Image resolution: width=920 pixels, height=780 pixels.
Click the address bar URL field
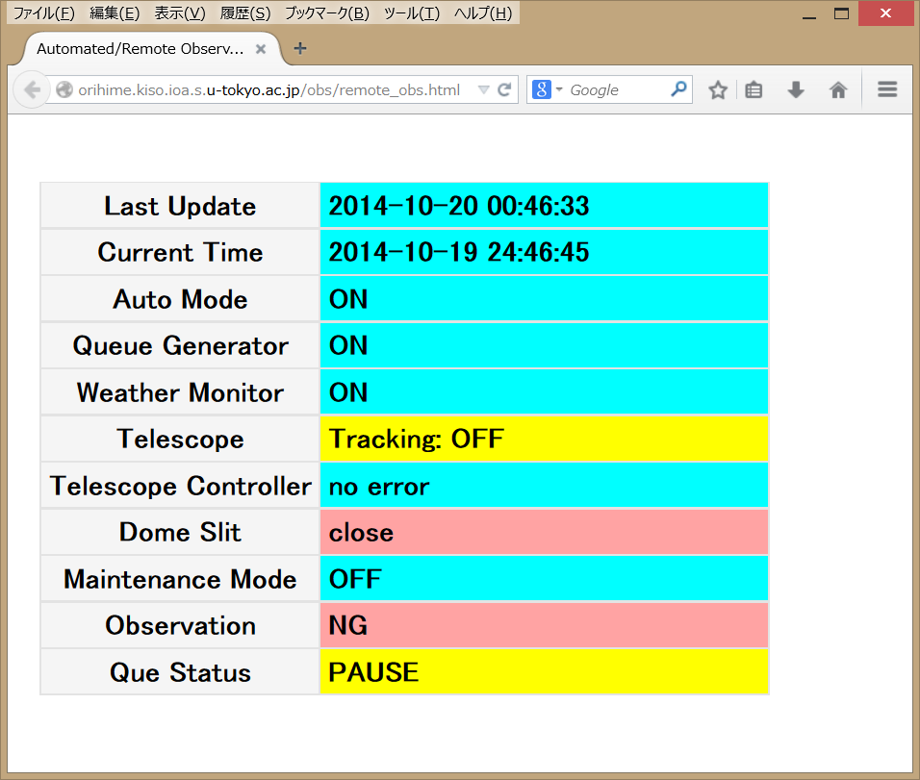pyautogui.click(x=269, y=89)
